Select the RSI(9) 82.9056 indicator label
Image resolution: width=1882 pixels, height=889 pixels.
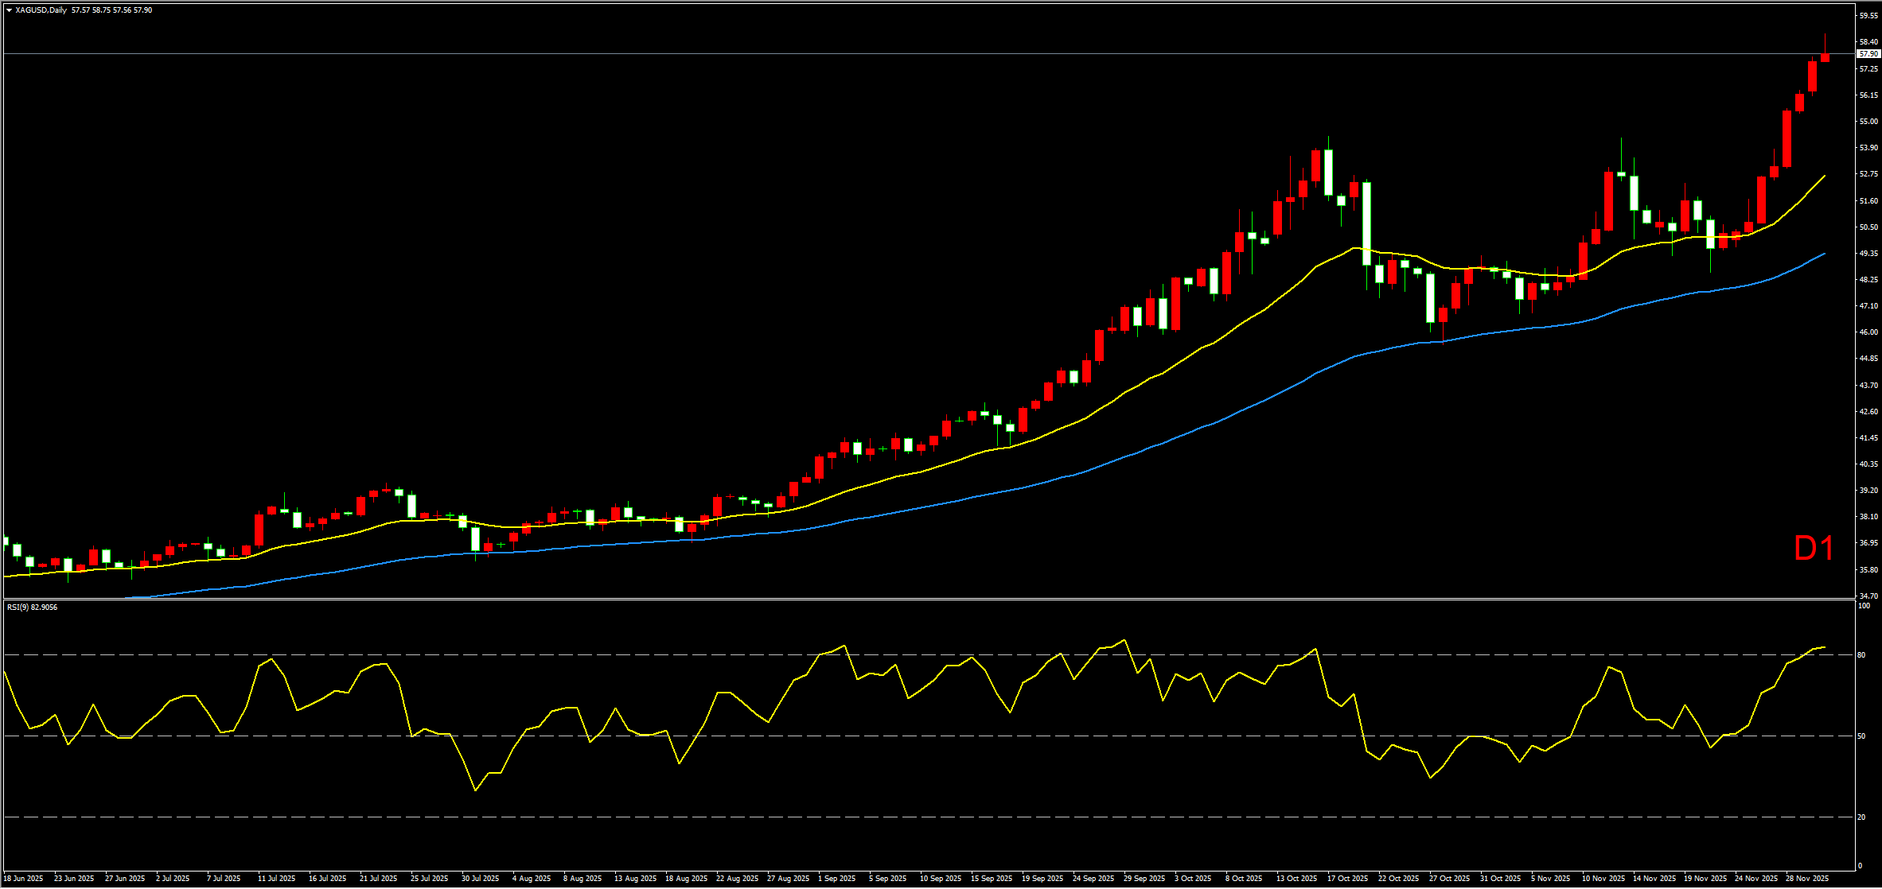point(32,608)
